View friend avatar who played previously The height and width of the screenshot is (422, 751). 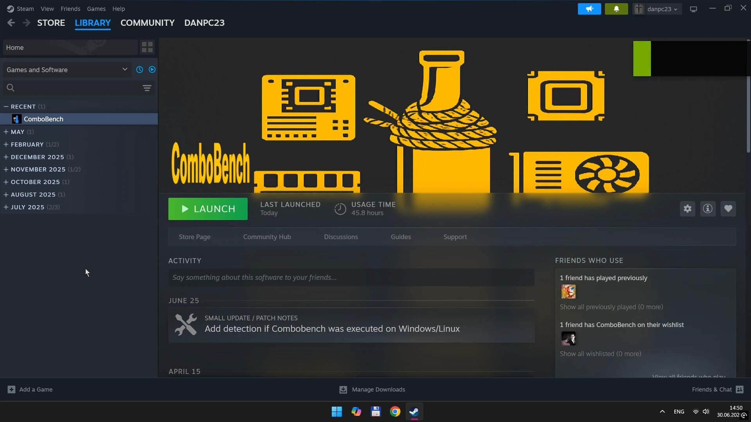pyautogui.click(x=568, y=291)
